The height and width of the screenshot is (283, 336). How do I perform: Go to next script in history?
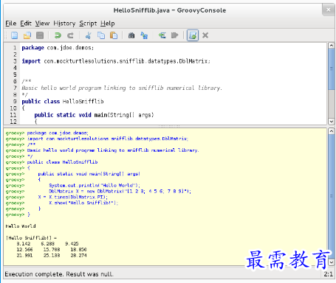pos(174,35)
